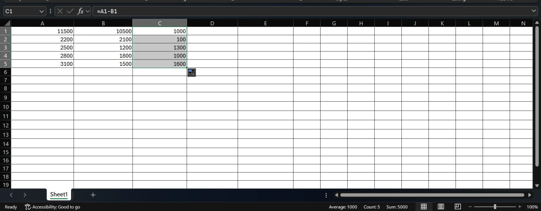Screen dimensions: 541x211
Task: Select cell with value 1300
Action: coord(160,47)
